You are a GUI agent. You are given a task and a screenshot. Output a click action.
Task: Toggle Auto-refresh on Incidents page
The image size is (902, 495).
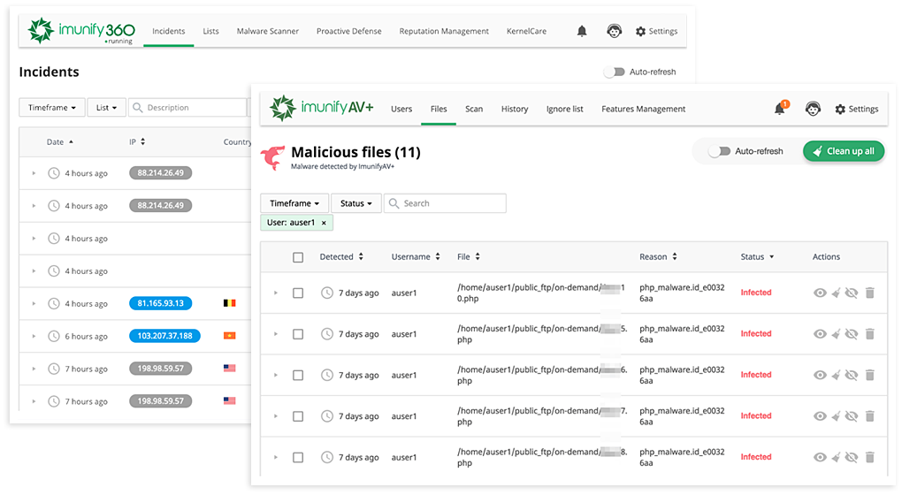[x=615, y=72]
